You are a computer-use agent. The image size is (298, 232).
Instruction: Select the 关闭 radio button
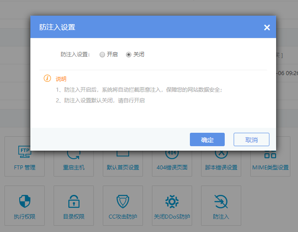[129, 55]
